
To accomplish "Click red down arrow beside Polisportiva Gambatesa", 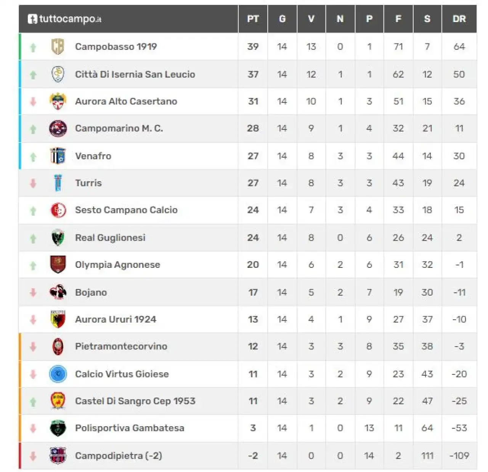I will [x=33, y=428].
